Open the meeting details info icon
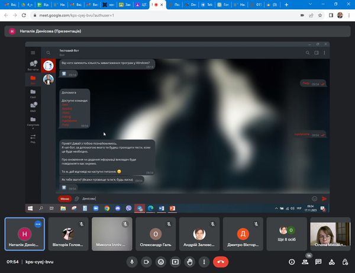This screenshot has width=355, height=273. (x=292, y=261)
